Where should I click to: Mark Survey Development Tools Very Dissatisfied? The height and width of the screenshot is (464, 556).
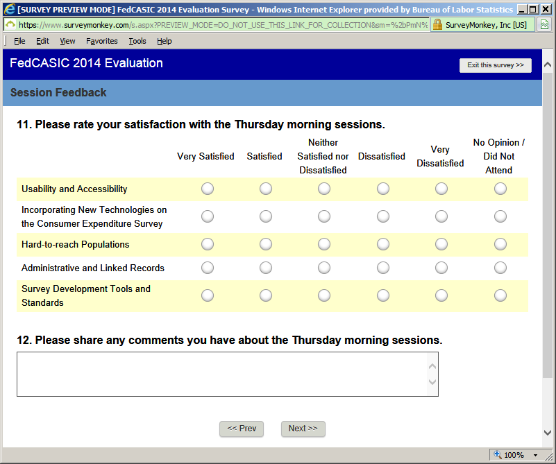coord(441,295)
